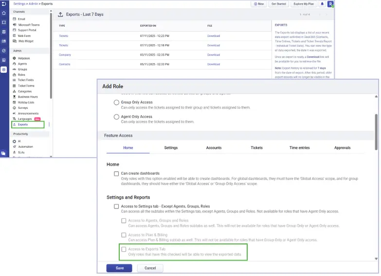Check Access to Settings tab checkbox
381x276 pixels.
pos(116,207)
